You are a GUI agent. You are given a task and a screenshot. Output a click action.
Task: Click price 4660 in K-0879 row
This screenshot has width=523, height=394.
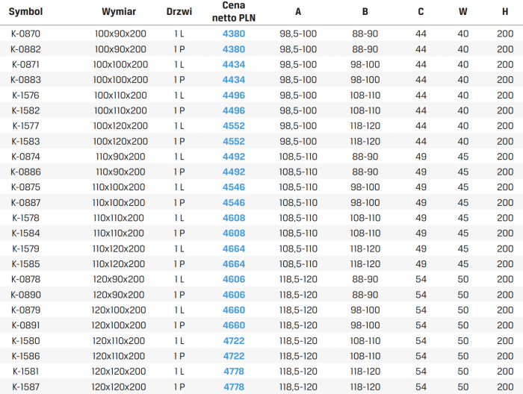(234, 310)
